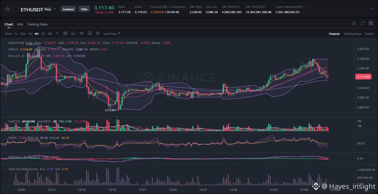Image resolution: width=378 pixels, height=194 pixels.
Task: Click the 01/03 date on time axis
Action: click(274, 190)
